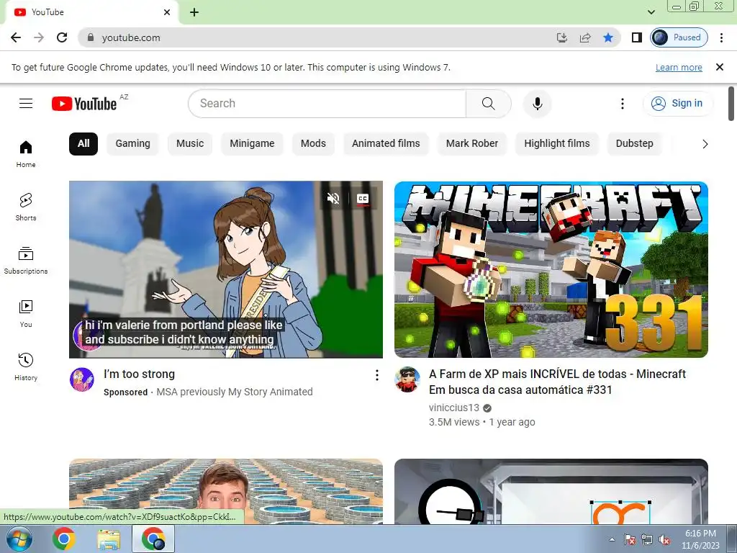Open viniccius13 channel avatar
This screenshot has width=737, height=553.
pos(407,379)
